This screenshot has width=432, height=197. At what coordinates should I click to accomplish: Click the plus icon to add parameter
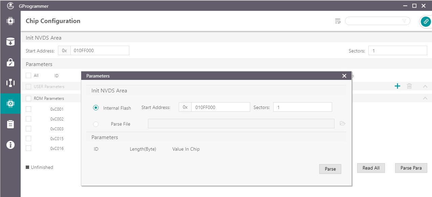coord(397,86)
